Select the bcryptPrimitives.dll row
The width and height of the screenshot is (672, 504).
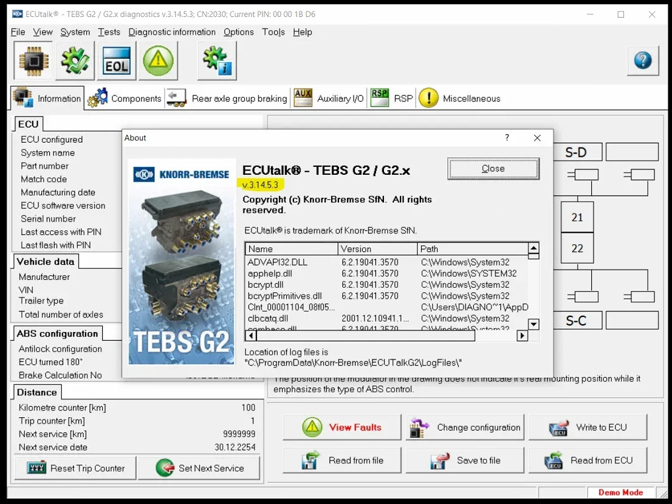[387, 296]
